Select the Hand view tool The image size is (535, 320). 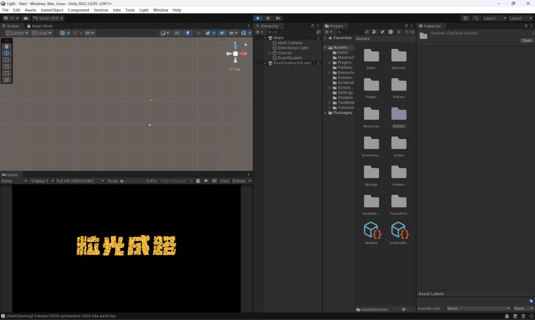coord(6,46)
